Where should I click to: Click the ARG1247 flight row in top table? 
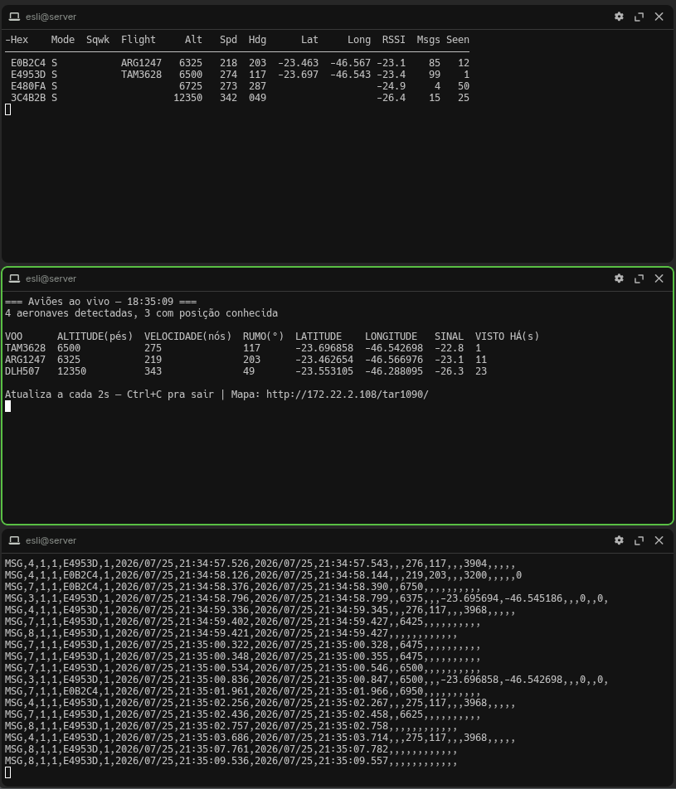pyautogui.click(x=240, y=63)
